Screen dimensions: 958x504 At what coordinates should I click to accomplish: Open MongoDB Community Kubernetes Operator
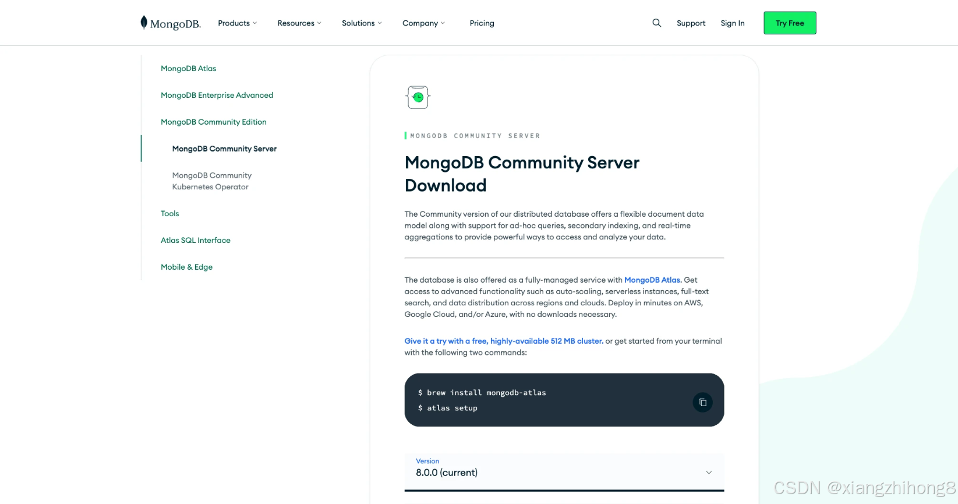click(x=211, y=181)
